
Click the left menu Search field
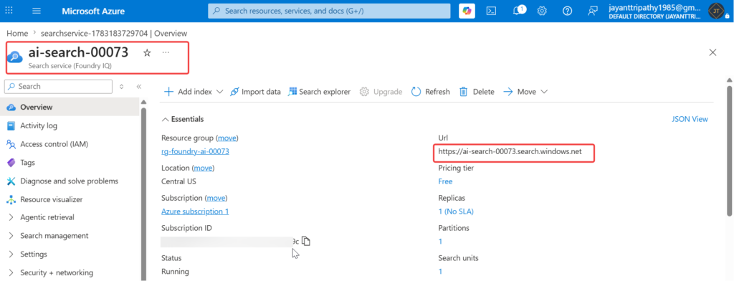(x=59, y=87)
